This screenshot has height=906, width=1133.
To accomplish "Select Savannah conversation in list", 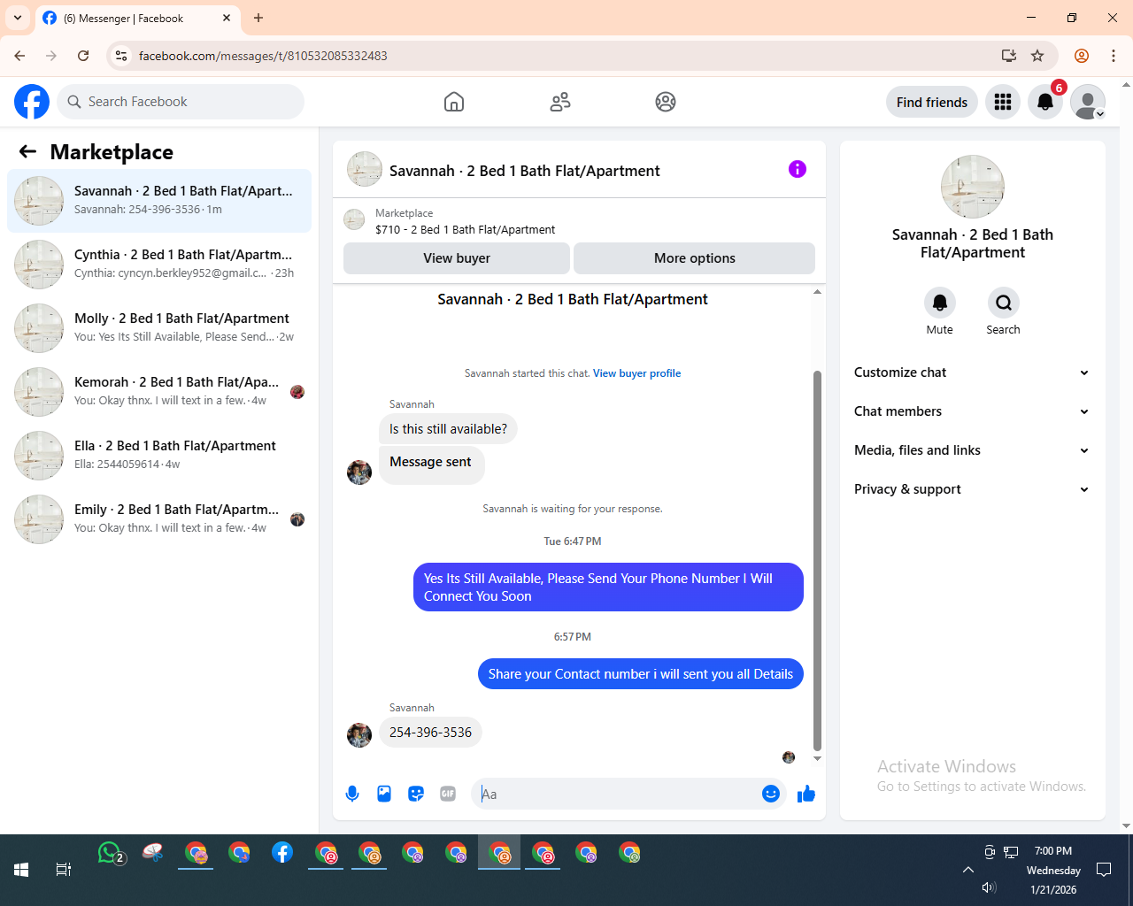I will (x=159, y=201).
